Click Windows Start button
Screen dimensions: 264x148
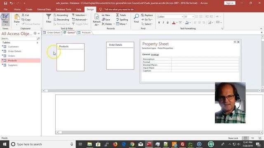click(5, 144)
